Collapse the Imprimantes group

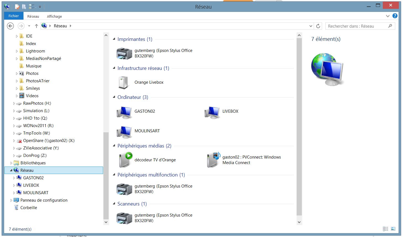click(x=114, y=39)
